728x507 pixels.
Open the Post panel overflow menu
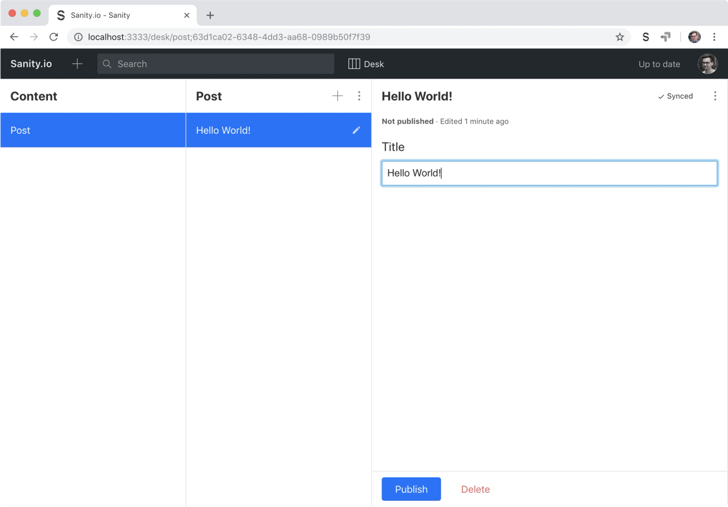359,96
